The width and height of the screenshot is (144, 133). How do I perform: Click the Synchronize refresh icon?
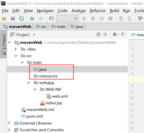[x=22, y=18]
